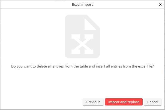Go back with the Previous button

pos(93,102)
